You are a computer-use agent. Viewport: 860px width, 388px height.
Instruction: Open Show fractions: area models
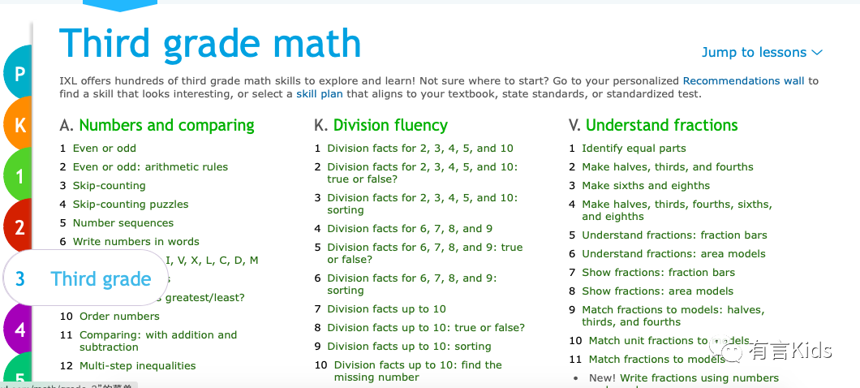tap(658, 291)
